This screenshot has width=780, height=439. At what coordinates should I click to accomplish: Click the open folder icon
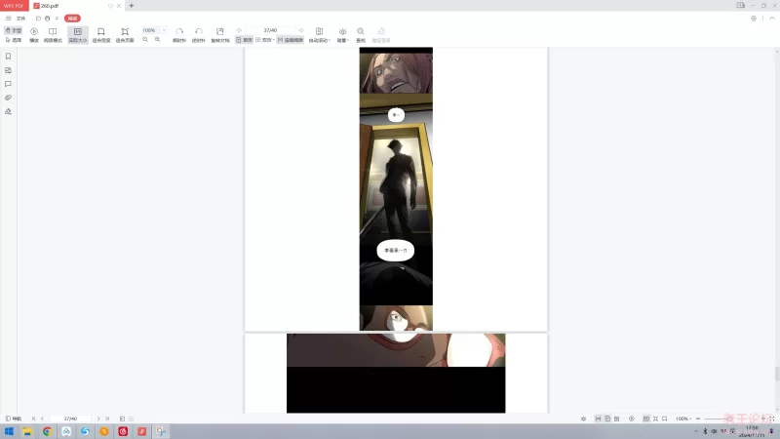click(x=38, y=19)
